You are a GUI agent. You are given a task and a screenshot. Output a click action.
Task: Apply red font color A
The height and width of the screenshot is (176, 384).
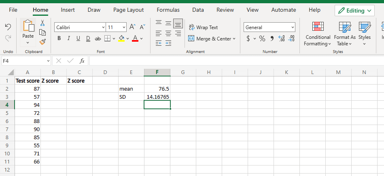[135, 38]
